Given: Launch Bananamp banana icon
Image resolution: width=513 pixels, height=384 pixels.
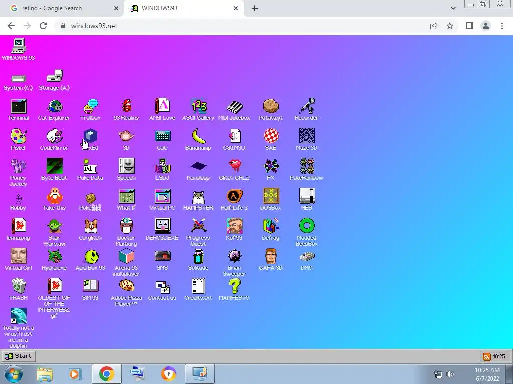Looking at the screenshot, I should 198,140.
